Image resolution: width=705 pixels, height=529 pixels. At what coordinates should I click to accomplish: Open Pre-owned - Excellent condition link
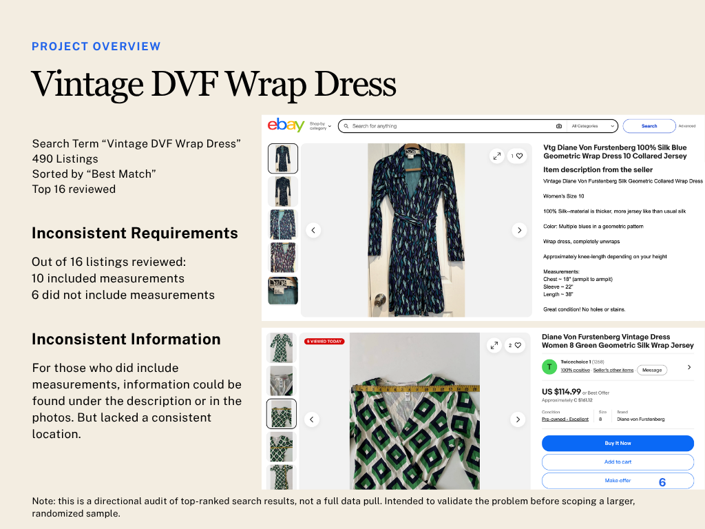tap(565, 419)
